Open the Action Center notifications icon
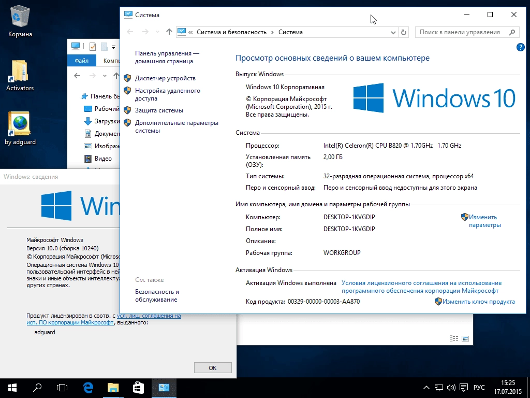This screenshot has width=530, height=398. [464, 388]
